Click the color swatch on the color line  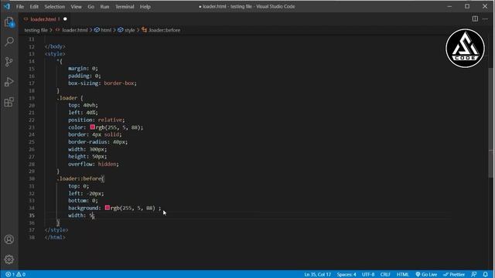point(93,127)
